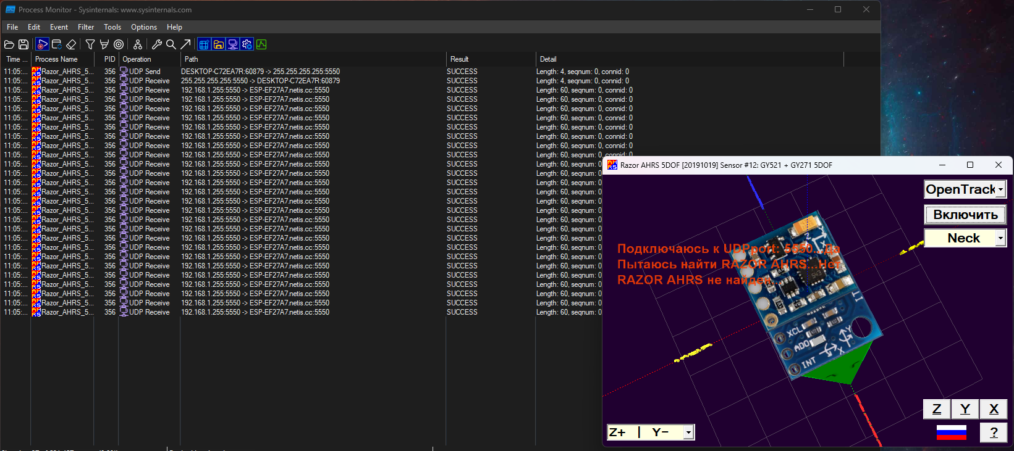
Task: Toggle Show Registry Activity icon
Action: 204,44
